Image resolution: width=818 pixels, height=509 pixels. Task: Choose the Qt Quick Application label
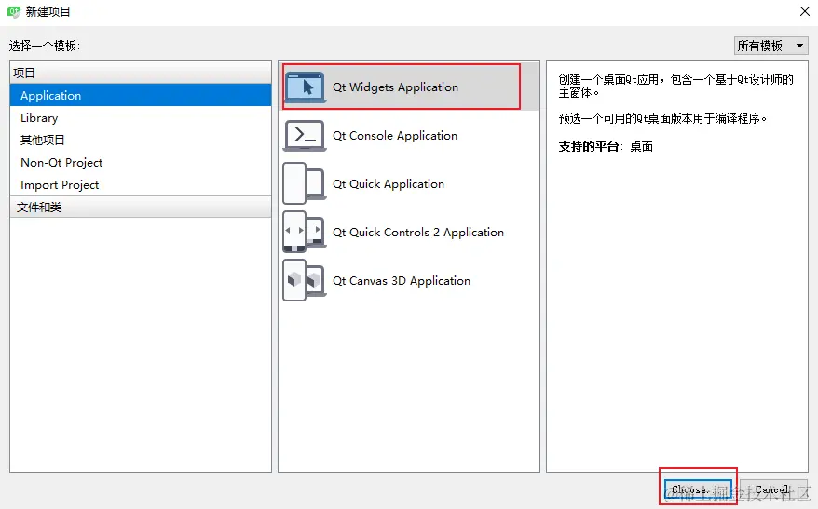(389, 184)
